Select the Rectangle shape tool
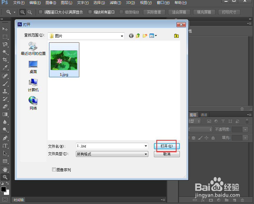This screenshot has width=254, height=204. tap(5, 161)
